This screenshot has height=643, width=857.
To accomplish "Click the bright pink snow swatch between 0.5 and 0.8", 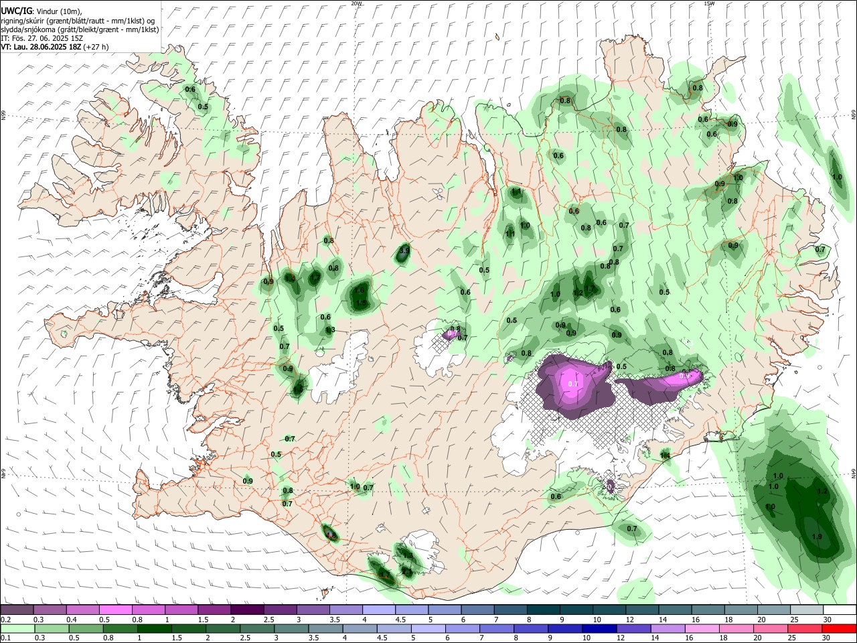I will [115, 610].
